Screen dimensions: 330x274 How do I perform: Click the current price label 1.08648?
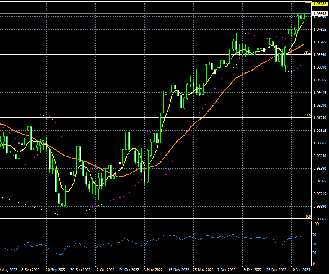(320, 13)
